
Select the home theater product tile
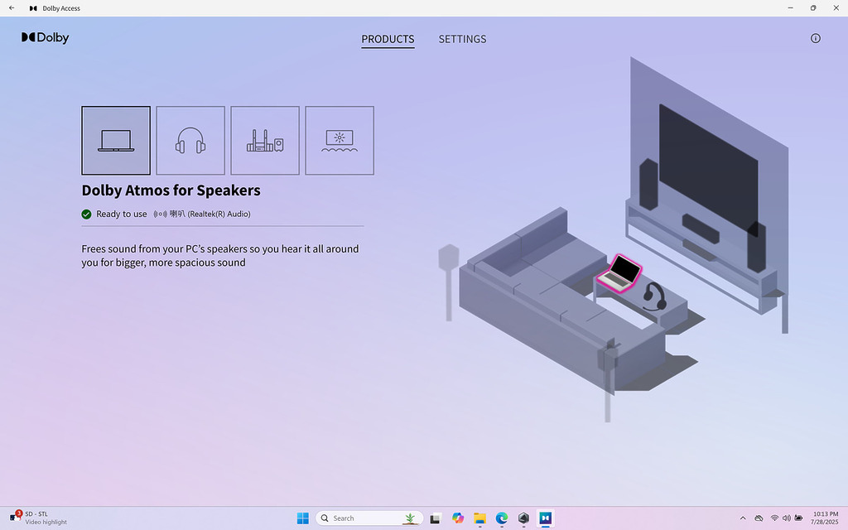pos(265,141)
